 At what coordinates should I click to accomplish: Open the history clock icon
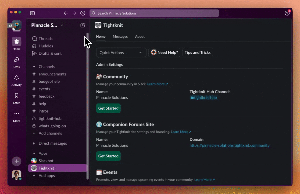click(83, 13)
